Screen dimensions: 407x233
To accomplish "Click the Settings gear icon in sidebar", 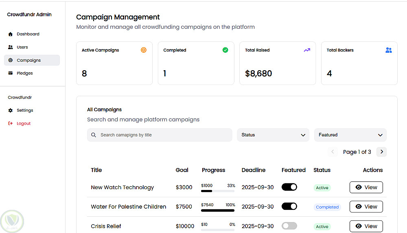I will point(11,110).
